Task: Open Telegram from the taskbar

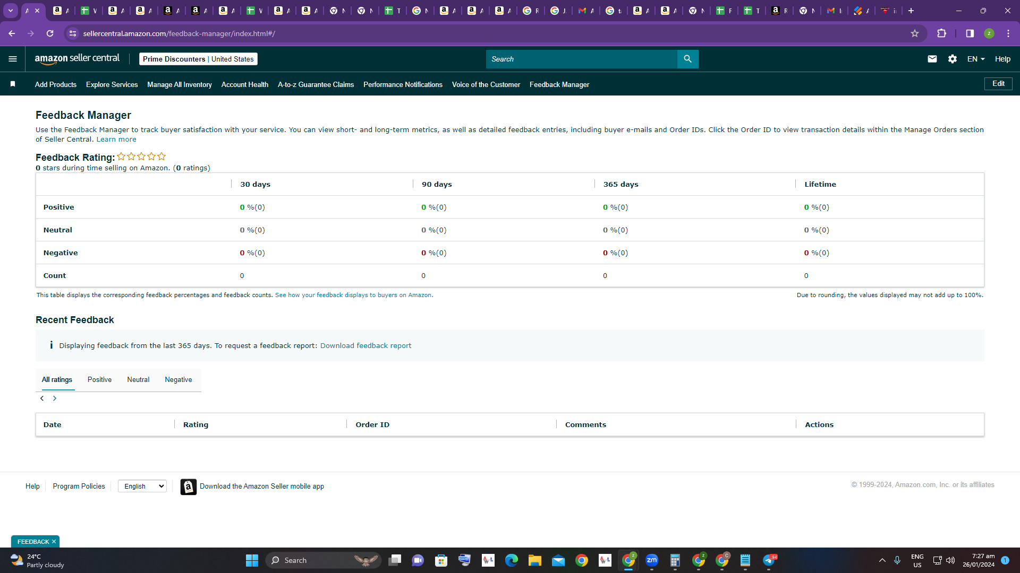Action: 769,560
